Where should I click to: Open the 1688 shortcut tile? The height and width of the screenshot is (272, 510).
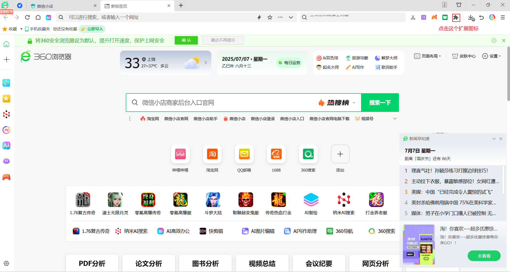tap(276, 154)
